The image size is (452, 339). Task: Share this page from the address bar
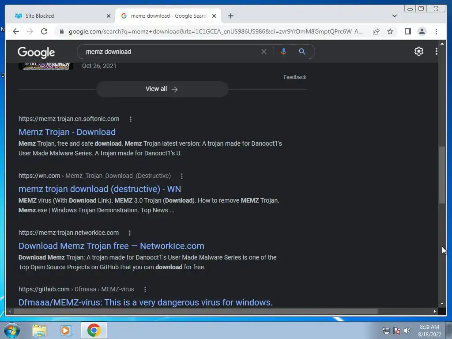tap(376, 31)
